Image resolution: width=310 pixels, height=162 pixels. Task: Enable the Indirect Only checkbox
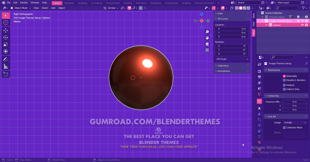(x=284, y=89)
